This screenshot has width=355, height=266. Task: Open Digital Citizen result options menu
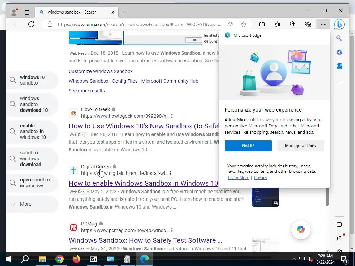pyautogui.click(x=171, y=173)
